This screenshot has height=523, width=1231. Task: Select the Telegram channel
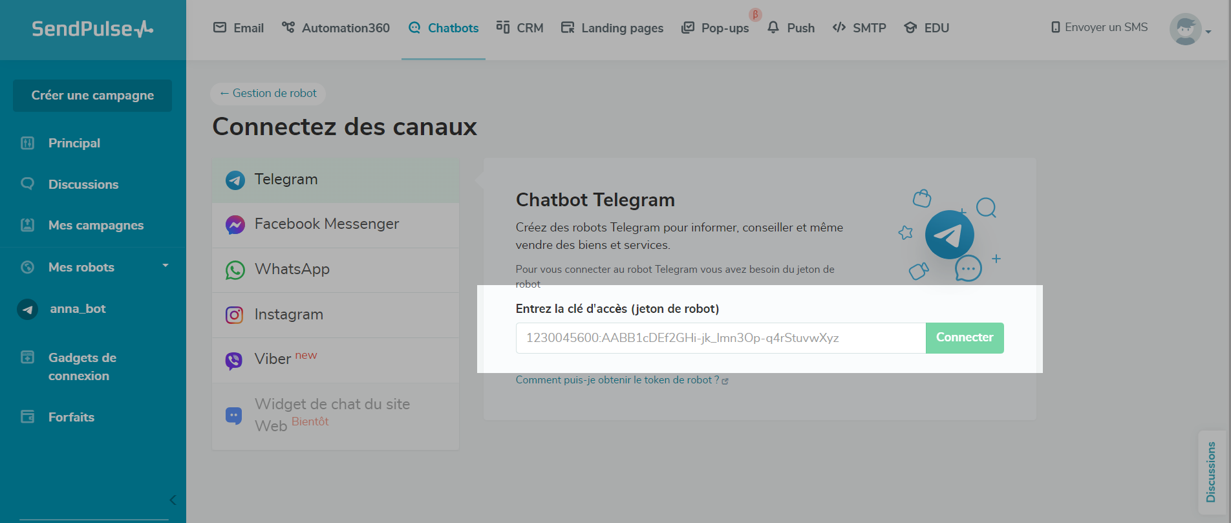(x=336, y=180)
